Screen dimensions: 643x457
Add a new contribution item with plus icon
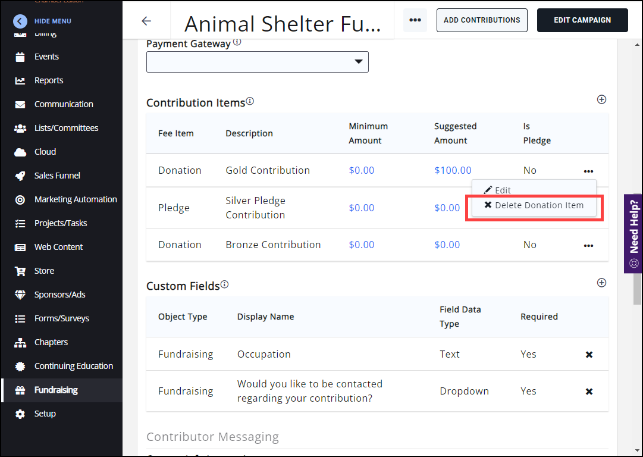tap(601, 99)
